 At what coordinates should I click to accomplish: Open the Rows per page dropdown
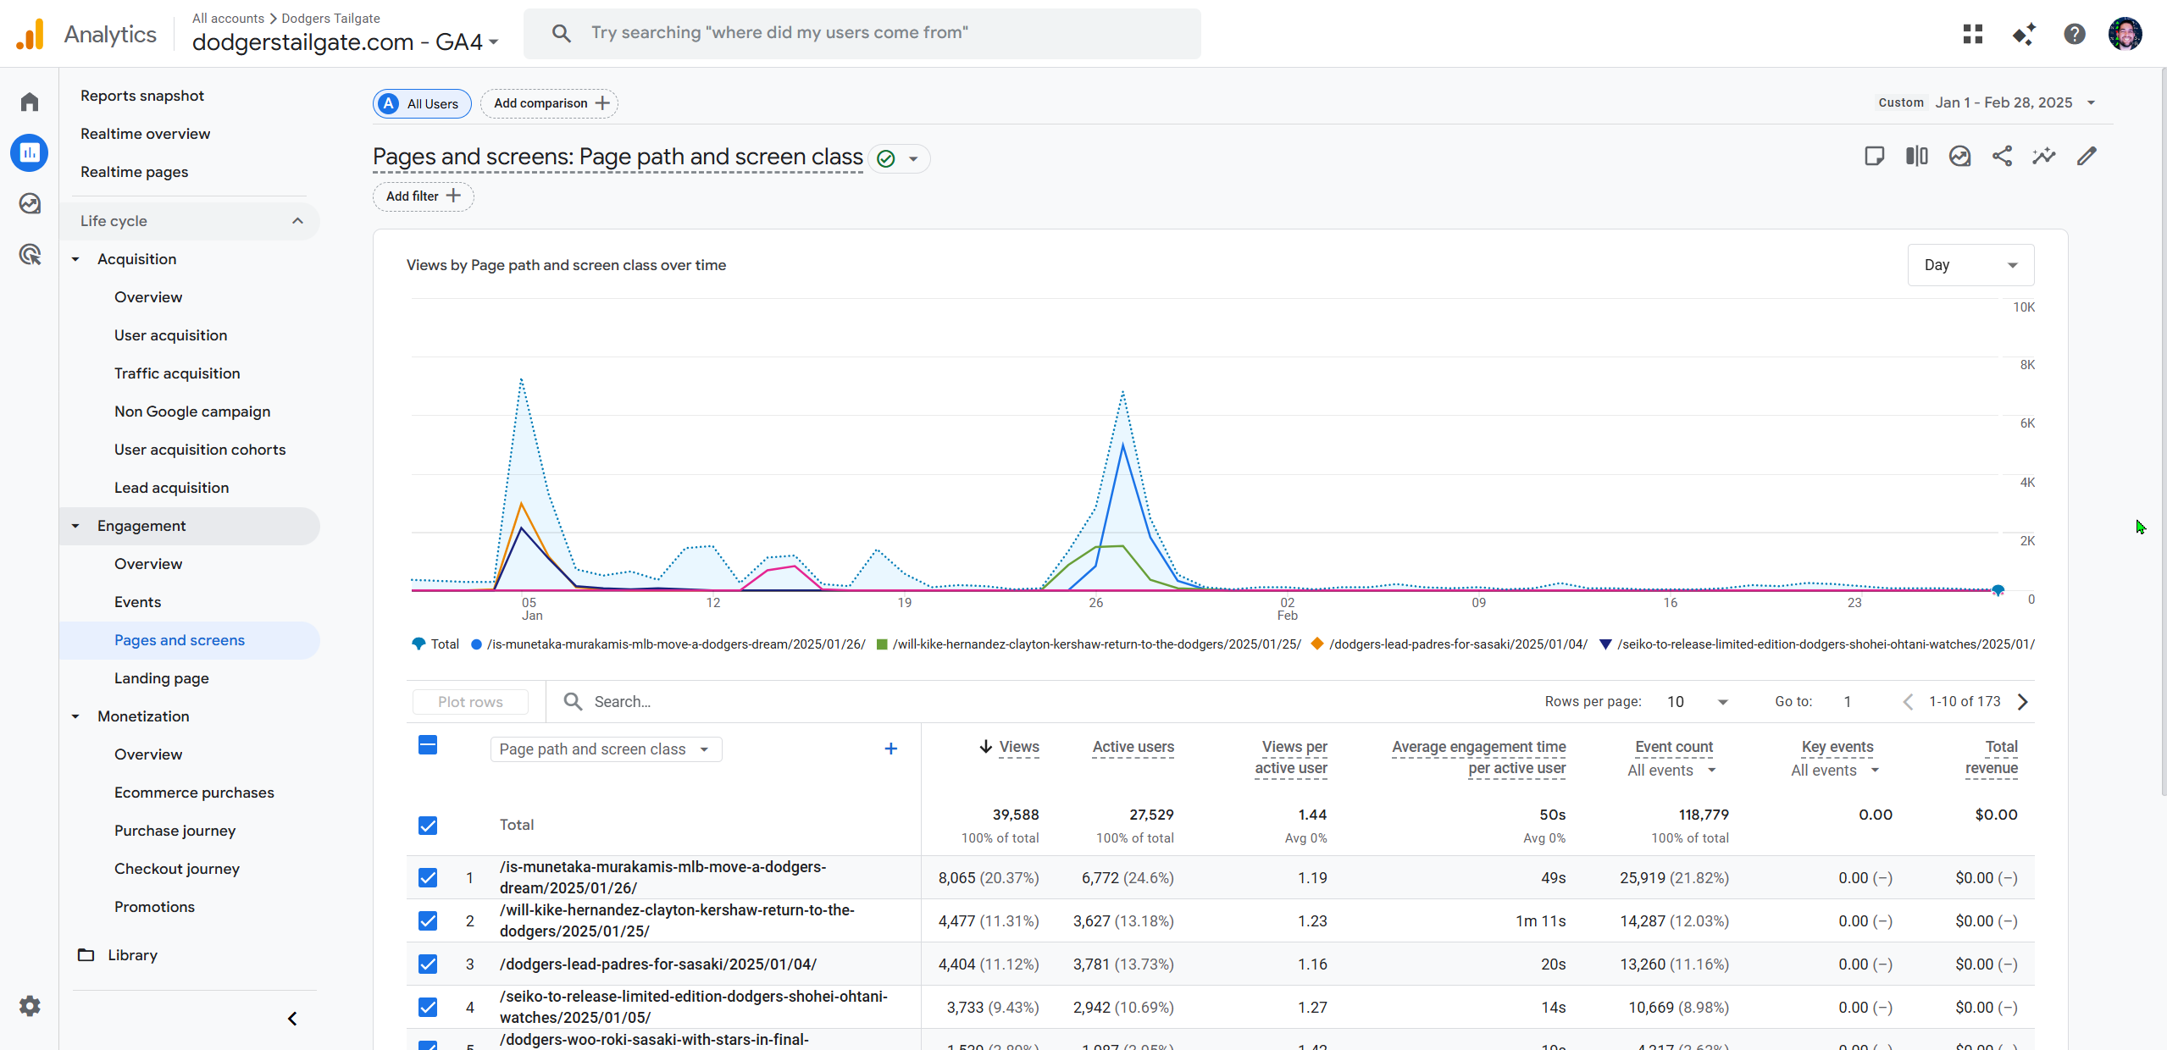[x=1697, y=702]
